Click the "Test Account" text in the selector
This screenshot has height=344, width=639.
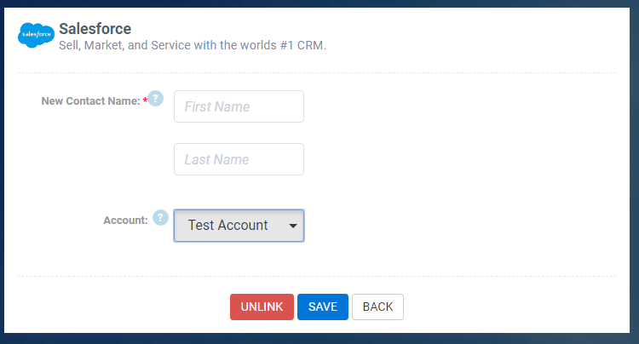coord(227,225)
